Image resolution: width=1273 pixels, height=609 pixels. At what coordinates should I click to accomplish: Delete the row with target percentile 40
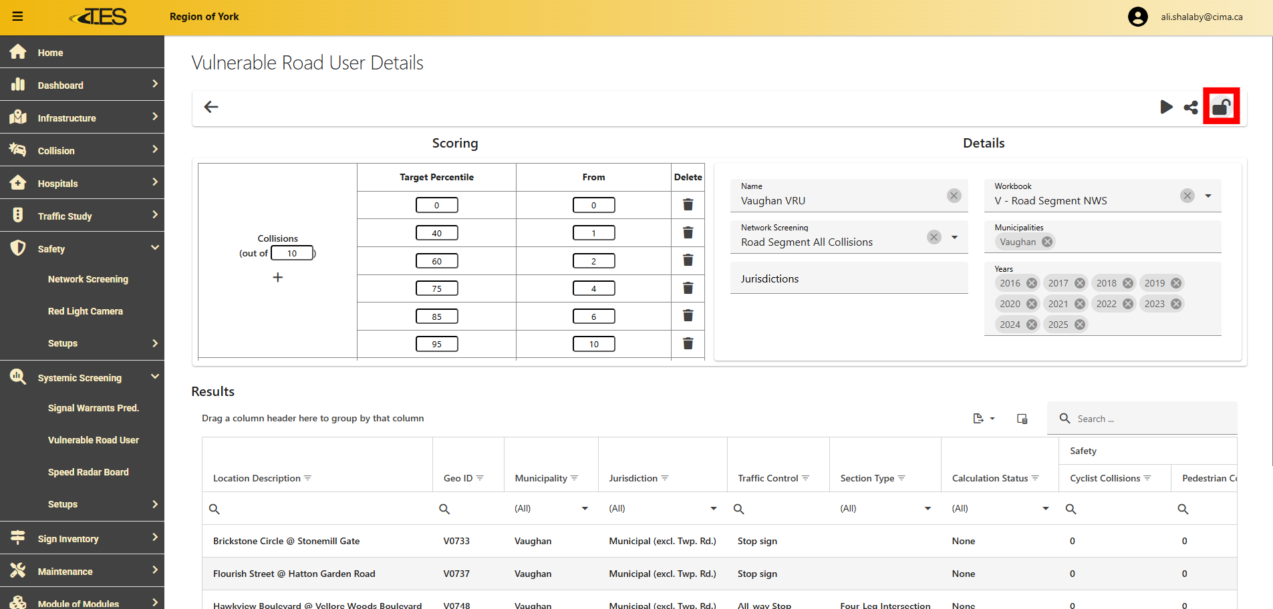click(688, 233)
